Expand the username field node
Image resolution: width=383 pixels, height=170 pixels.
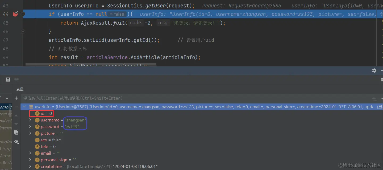30,120
